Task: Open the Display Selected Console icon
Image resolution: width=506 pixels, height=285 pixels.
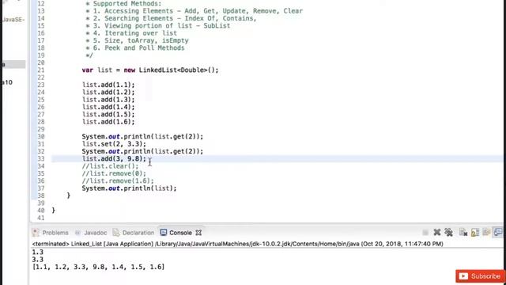Action: (497, 232)
